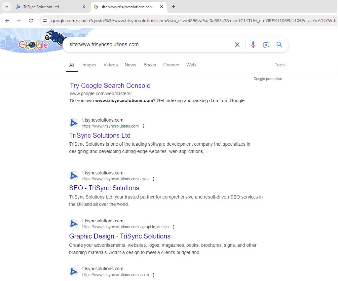Open a new browser tab

click(x=173, y=7)
